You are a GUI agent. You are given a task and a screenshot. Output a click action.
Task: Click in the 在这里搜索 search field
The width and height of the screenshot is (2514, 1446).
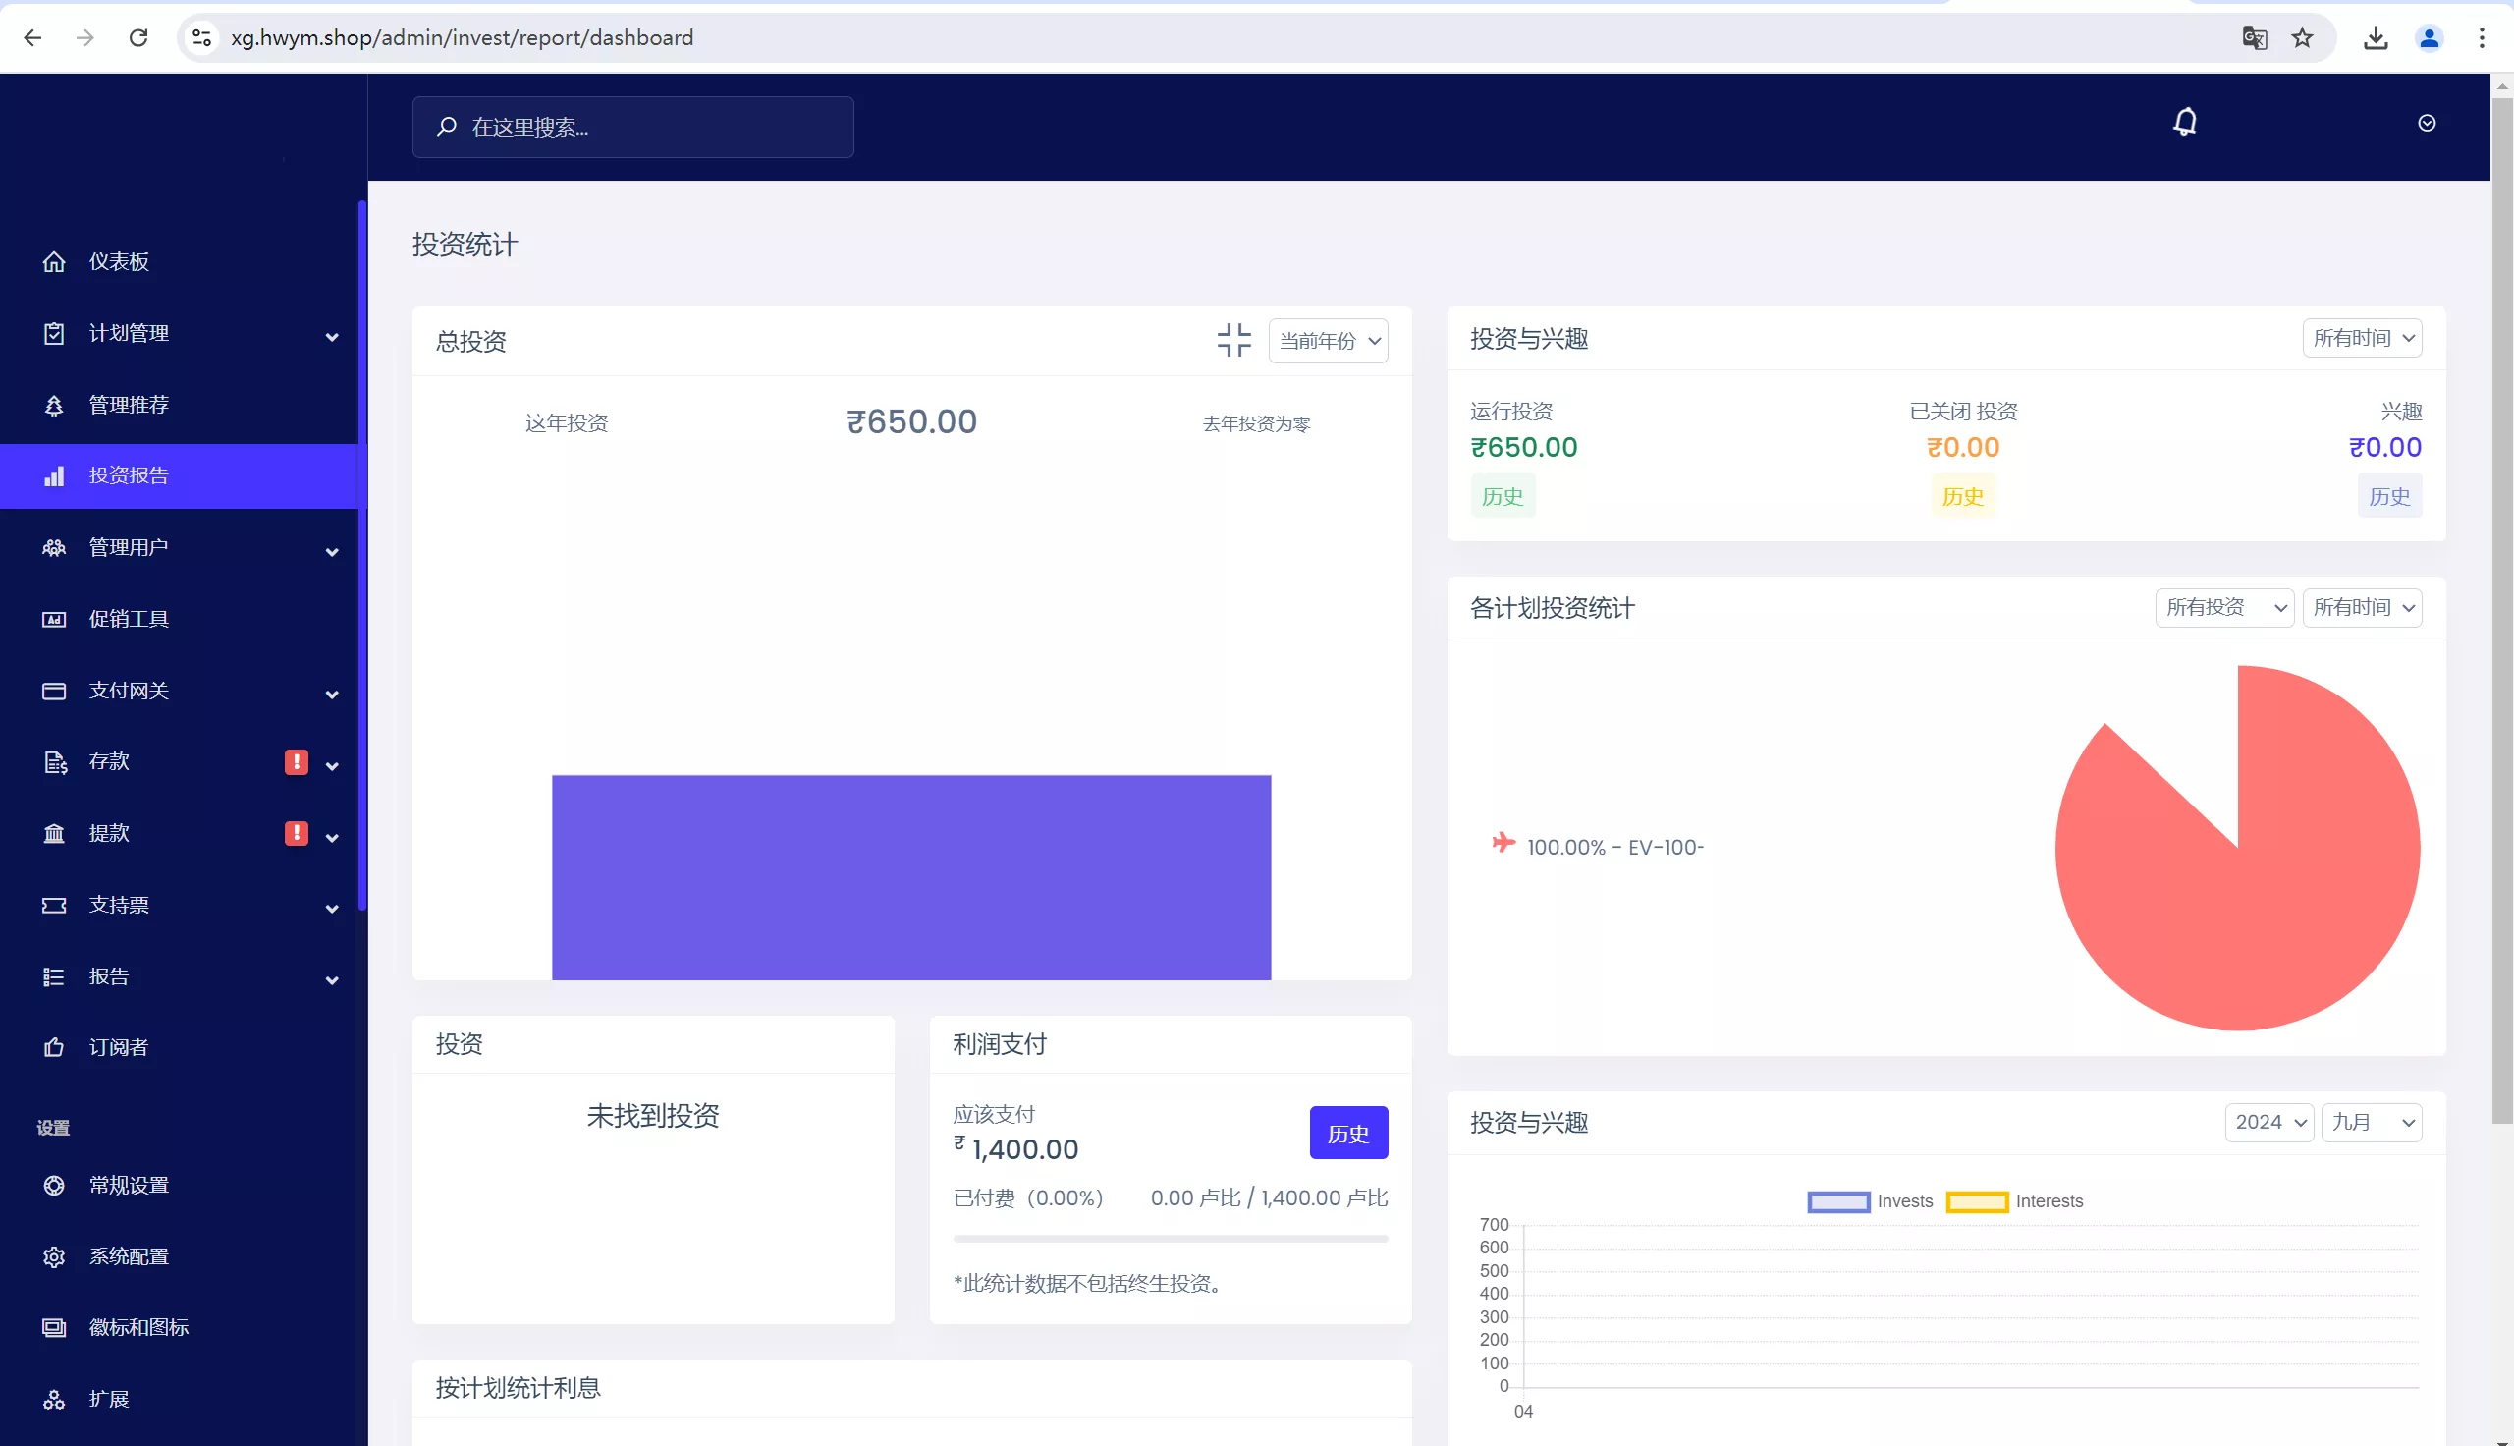(x=635, y=127)
